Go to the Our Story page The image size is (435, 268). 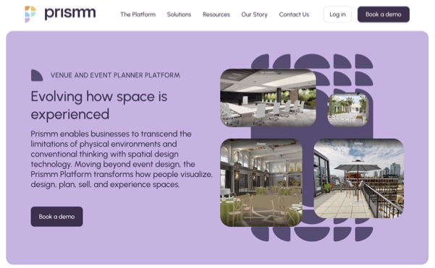click(x=254, y=14)
